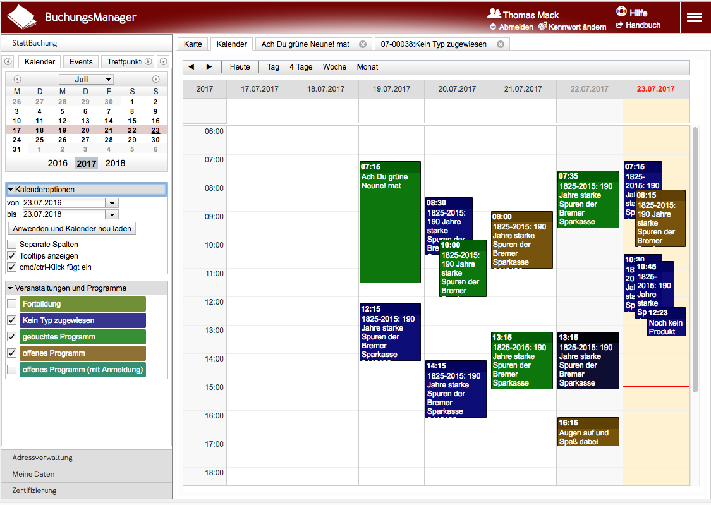Toggle the 'Tooltips anzeigen' checkbox
Viewport: 711px width, 505px height.
point(12,256)
